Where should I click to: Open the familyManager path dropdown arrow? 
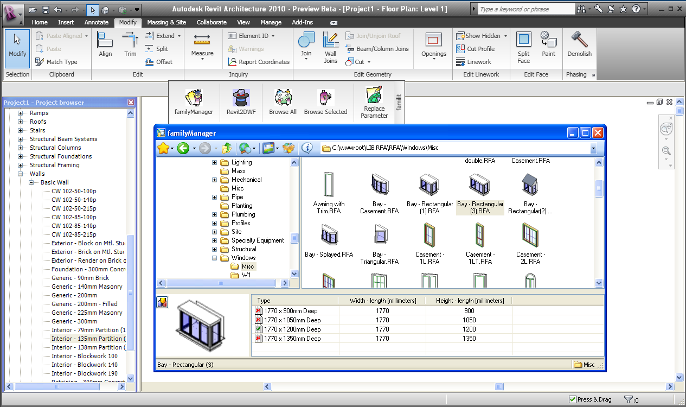[593, 148]
